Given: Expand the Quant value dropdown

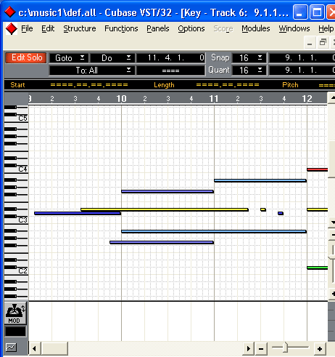Looking at the screenshot, I should click(x=249, y=71).
